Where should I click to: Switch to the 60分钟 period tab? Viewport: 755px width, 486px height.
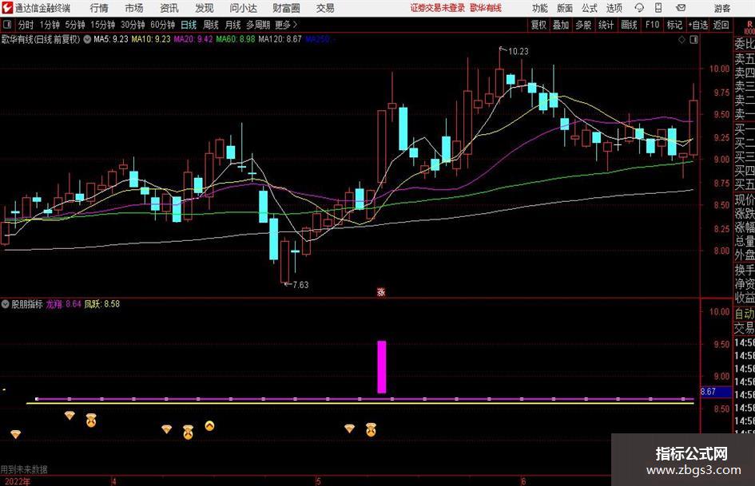pyautogui.click(x=163, y=25)
